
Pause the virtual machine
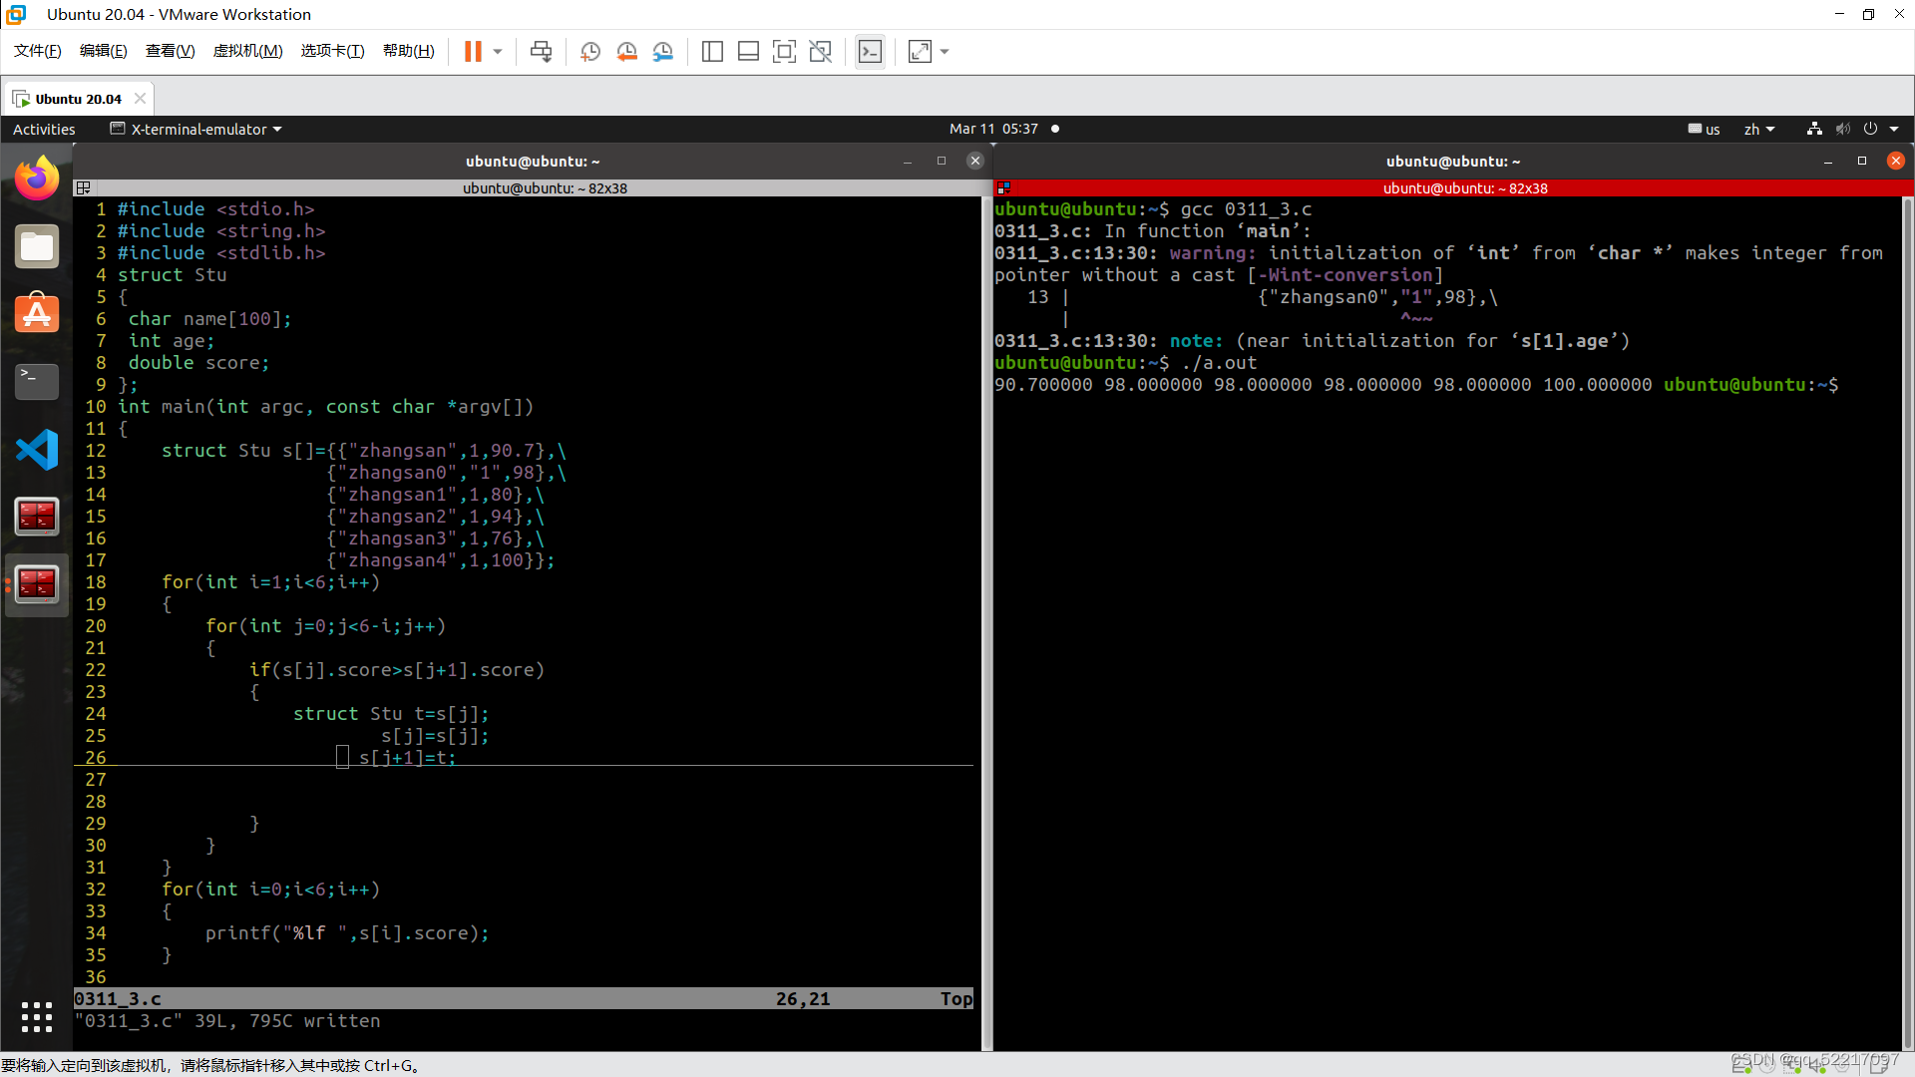473,52
